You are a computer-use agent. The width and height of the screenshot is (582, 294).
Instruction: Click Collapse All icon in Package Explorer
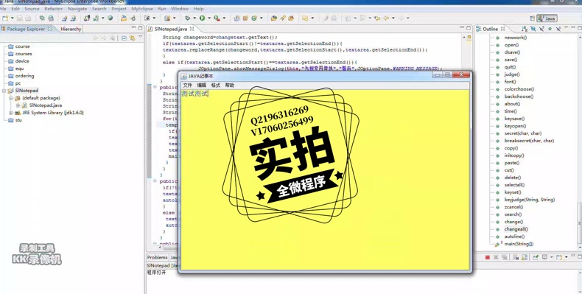[x=124, y=38]
